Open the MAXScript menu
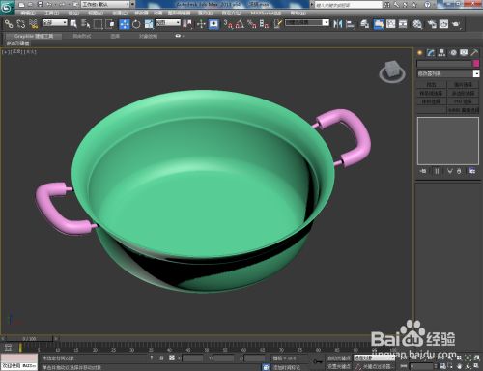483x371 pixels. (x=266, y=14)
